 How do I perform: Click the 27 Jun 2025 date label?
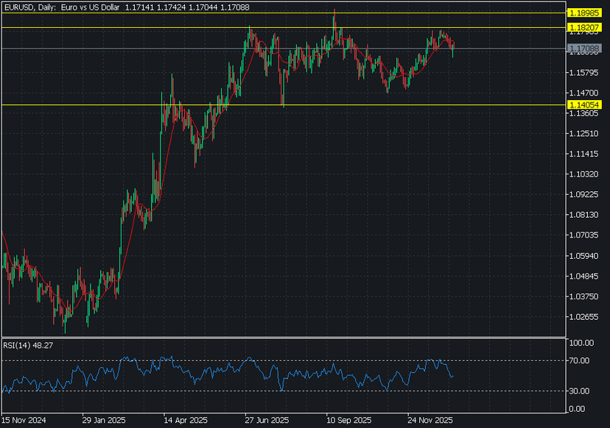267,421
